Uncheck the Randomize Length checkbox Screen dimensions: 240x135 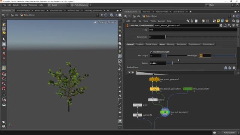tap(151, 52)
